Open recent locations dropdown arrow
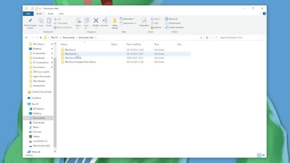290x163 pixels. (37, 38)
